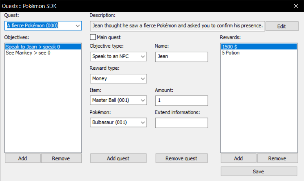The image size is (304, 181).
Task: Click the Remove quest button
Action: point(181,158)
